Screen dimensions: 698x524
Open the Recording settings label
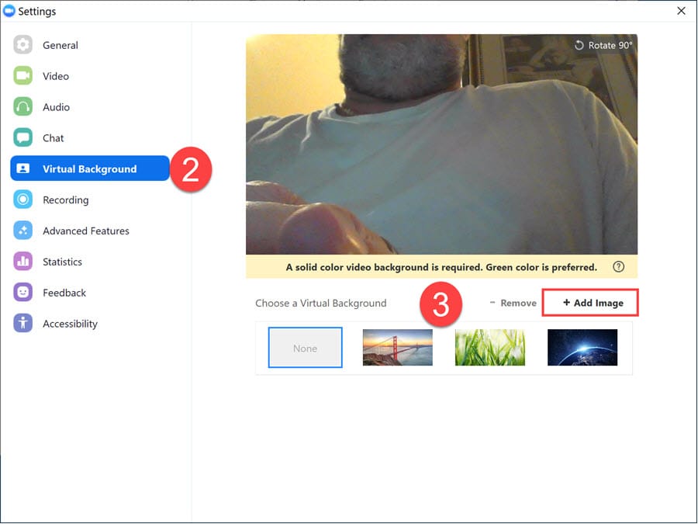tap(65, 200)
